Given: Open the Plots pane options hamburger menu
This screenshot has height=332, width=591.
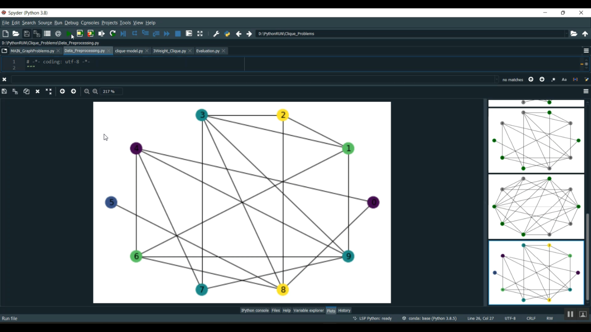Looking at the screenshot, I should click(x=586, y=92).
